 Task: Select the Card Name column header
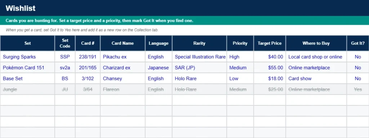(x=123, y=43)
